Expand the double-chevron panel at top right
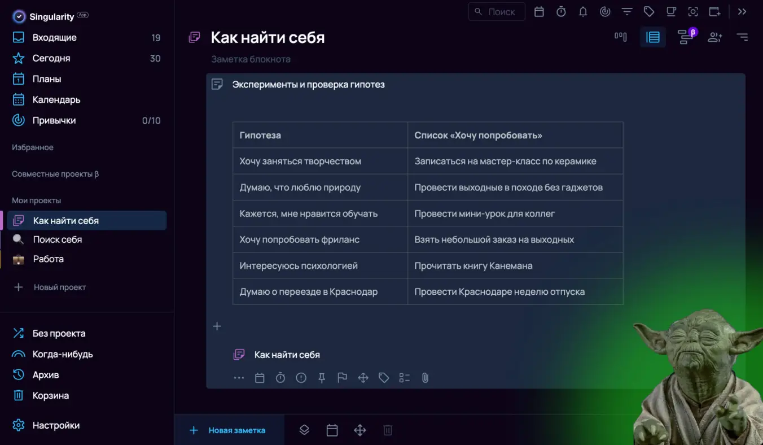 point(742,12)
